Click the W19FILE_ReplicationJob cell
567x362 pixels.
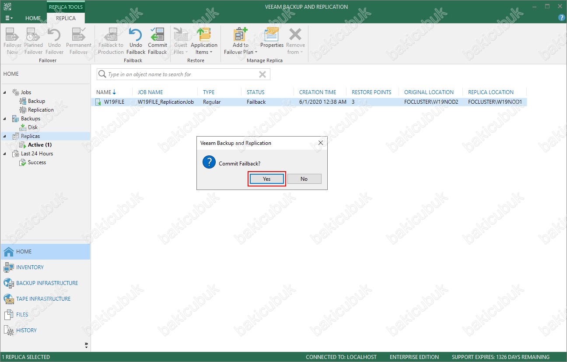(x=166, y=102)
